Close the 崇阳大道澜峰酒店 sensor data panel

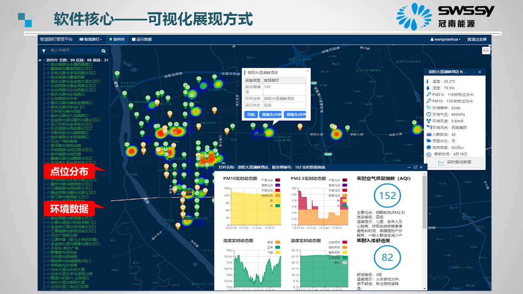point(480,72)
